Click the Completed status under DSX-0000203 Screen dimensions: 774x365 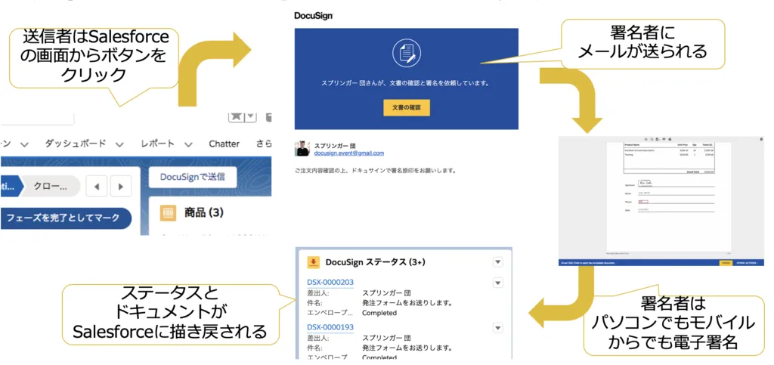click(x=379, y=313)
